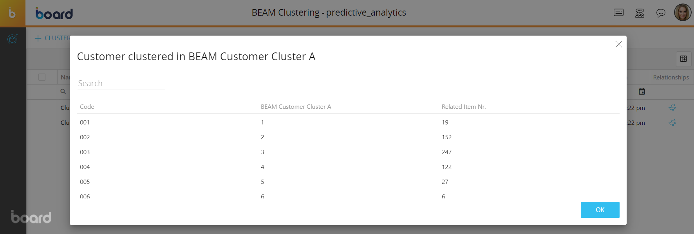This screenshot has height=234, width=694.
Task: Click the Code column header
Action: [87, 107]
